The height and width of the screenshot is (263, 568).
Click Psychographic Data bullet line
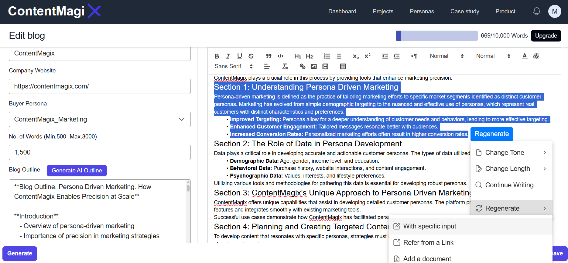pos(307,176)
